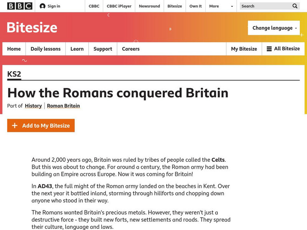307x230 pixels.
Task: Open the History link
Action: [33, 106]
